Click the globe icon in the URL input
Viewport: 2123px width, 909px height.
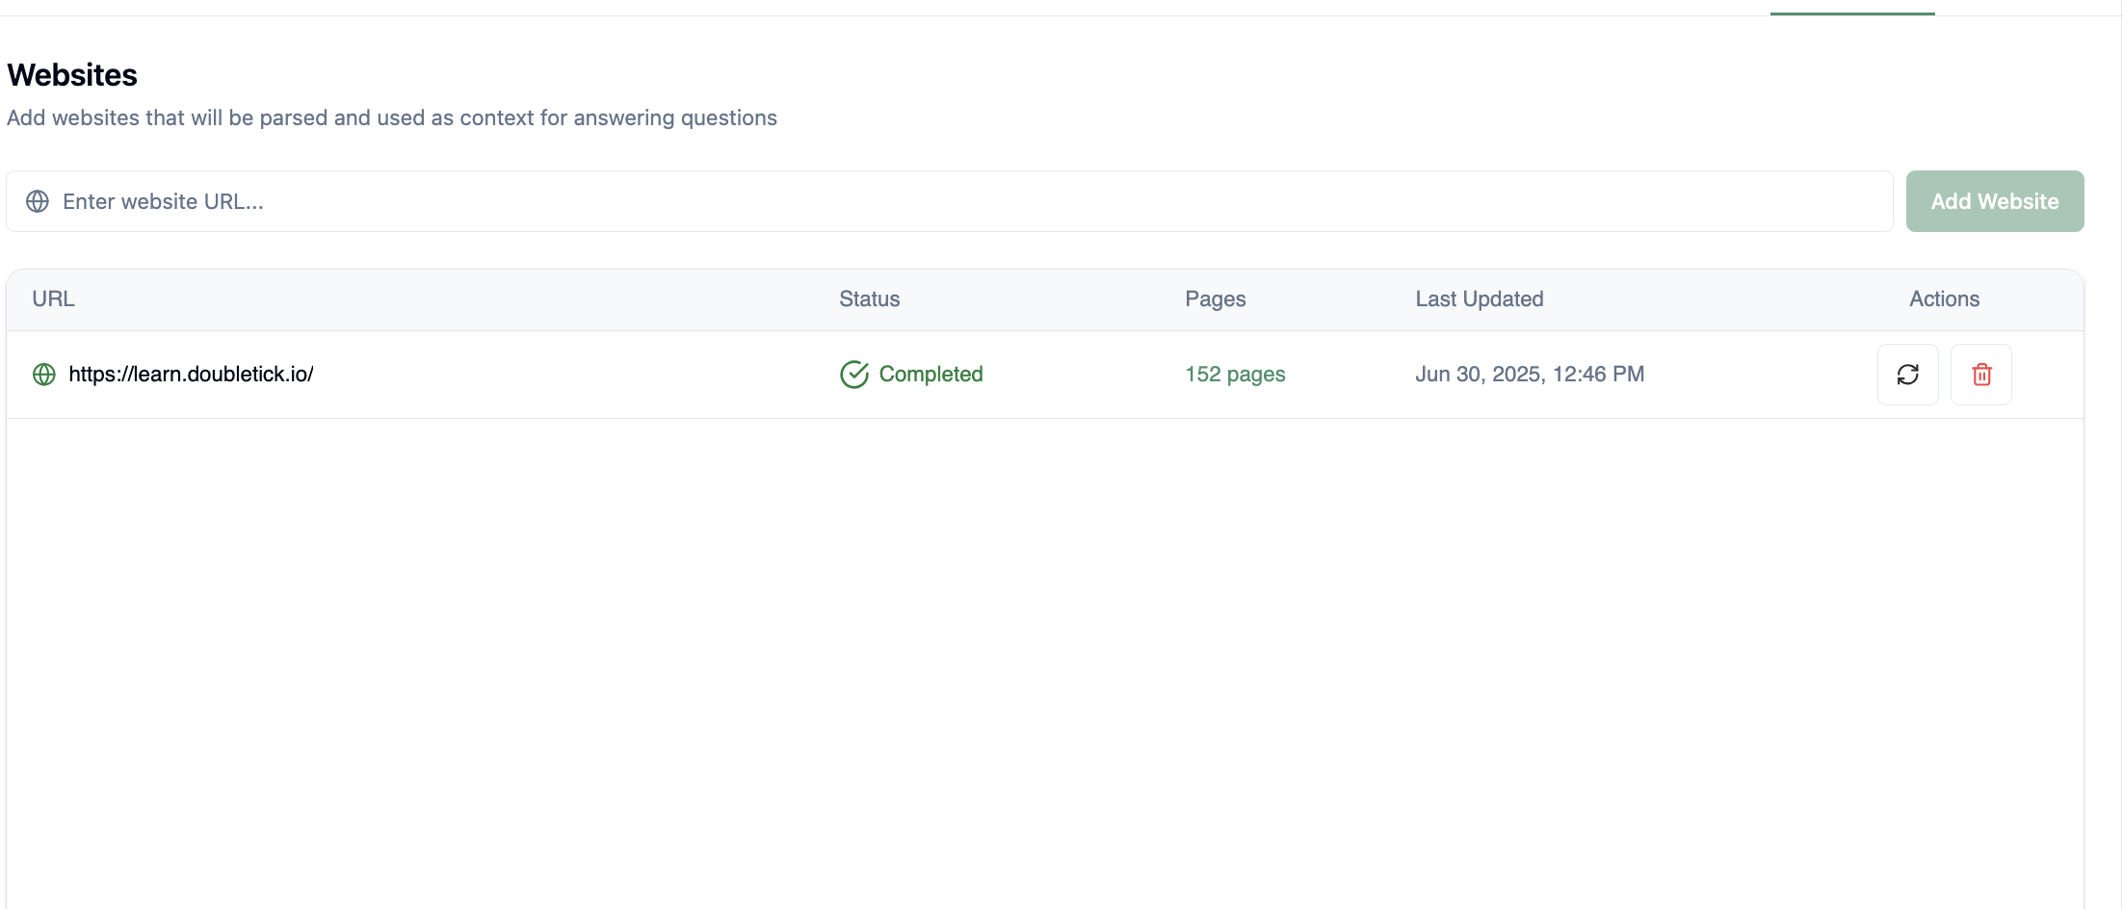pos(38,201)
